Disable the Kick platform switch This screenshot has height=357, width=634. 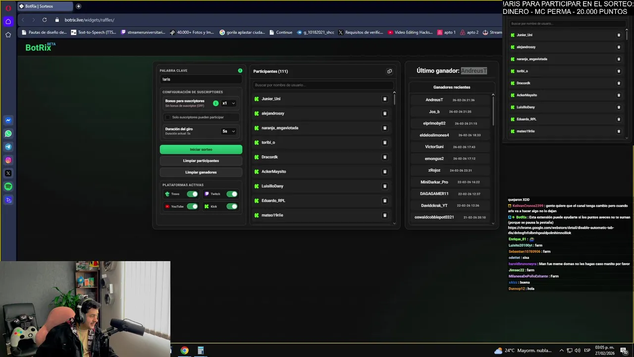point(232,206)
